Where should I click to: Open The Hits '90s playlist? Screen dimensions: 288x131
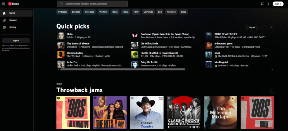coord(110,113)
